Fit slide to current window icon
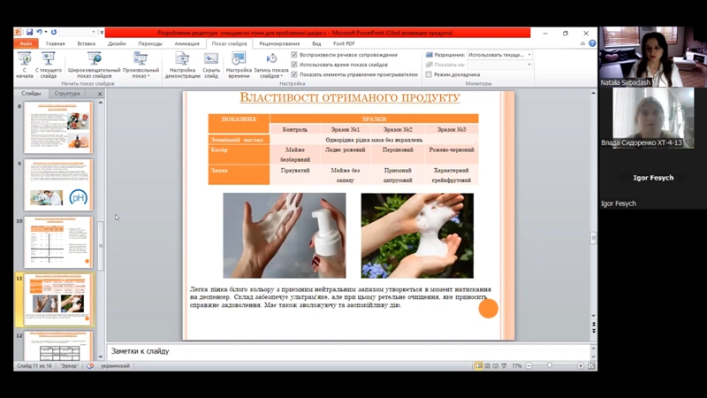The height and width of the screenshot is (398, 707). click(591, 366)
